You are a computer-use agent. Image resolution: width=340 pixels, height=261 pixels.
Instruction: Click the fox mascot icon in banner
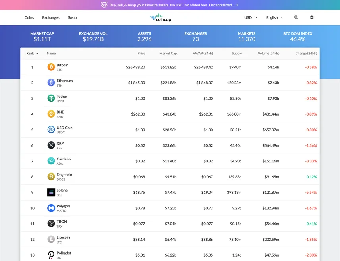[x=104, y=5]
